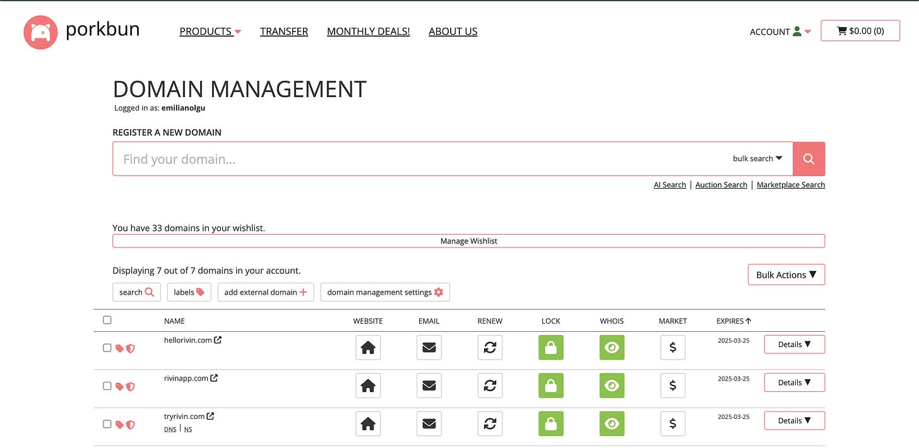Click shield icon in tryrivin.com row
The height and width of the screenshot is (448, 919).
(130, 425)
